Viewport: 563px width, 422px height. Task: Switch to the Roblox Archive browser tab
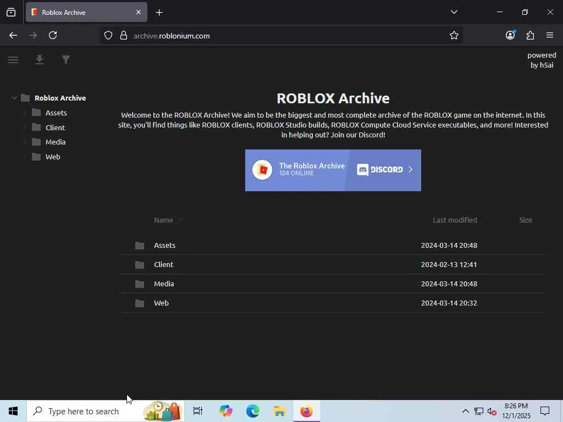click(86, 12)
